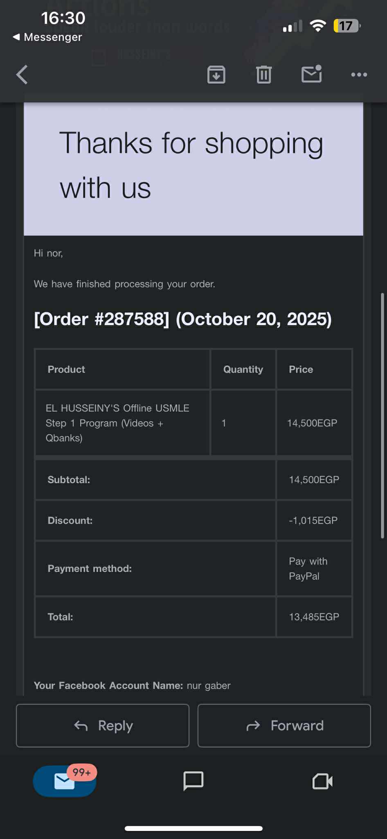Archive this email

click(216, 75)
